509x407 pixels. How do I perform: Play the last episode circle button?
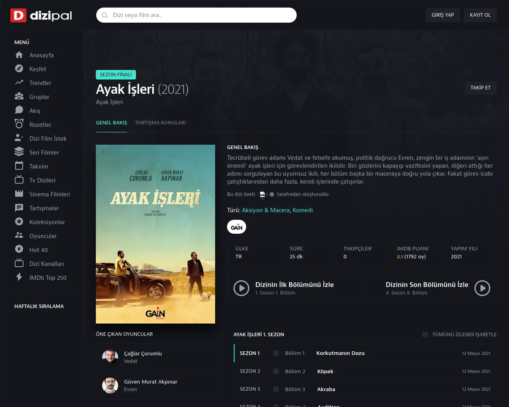(x=482, y=288)
